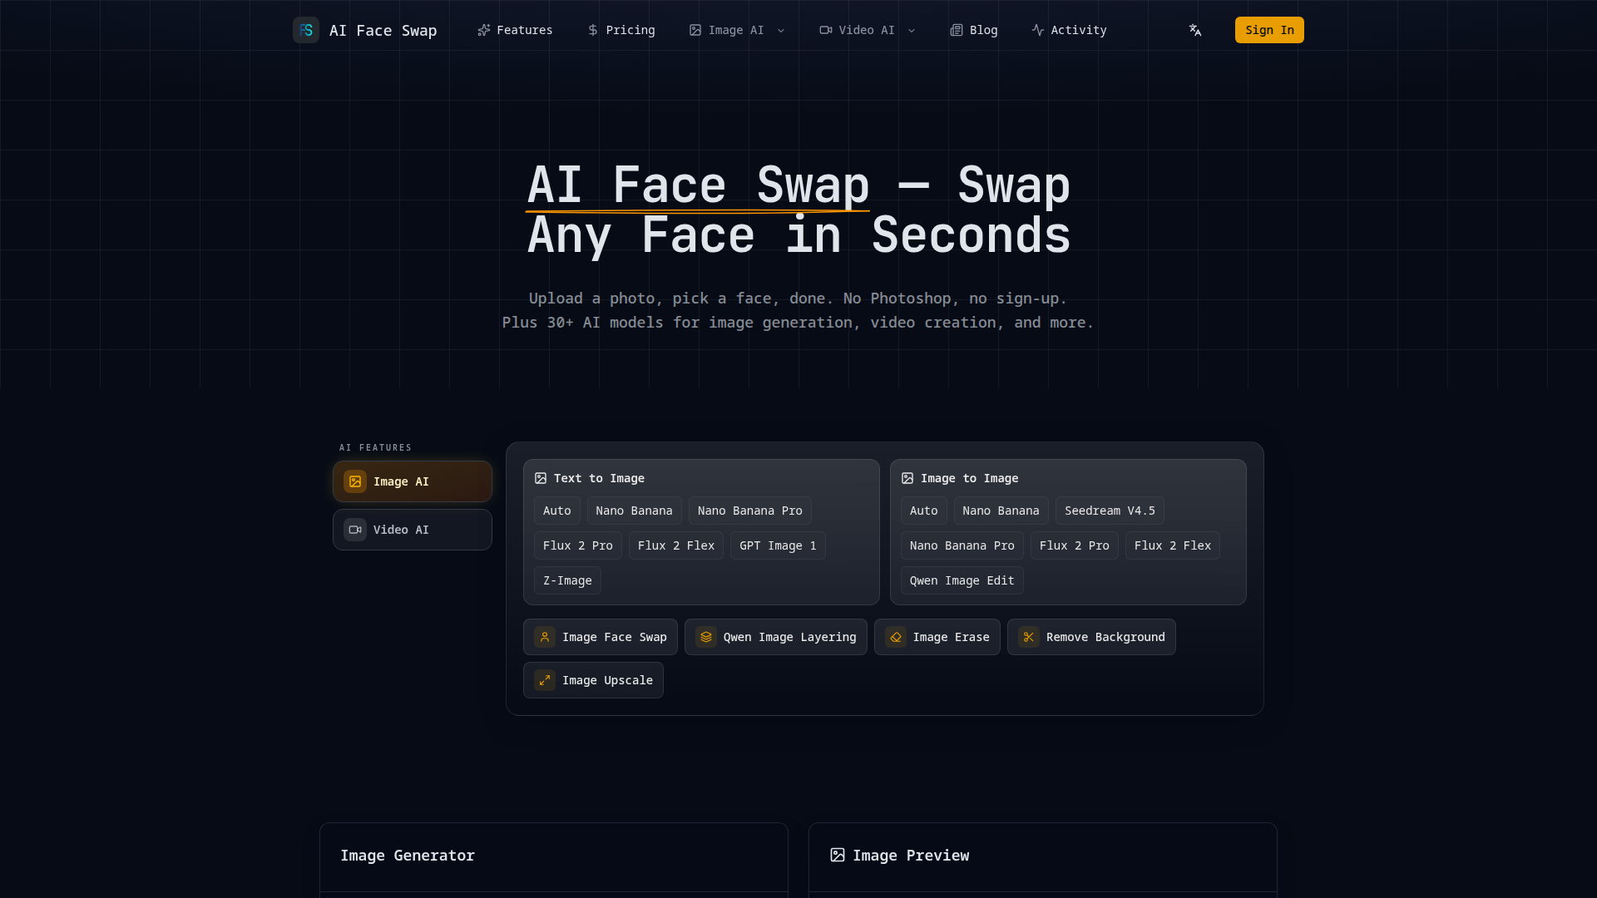The height and width of the screenshot is (898, 1597).
Task: Click the Image Face Swap person icon
Action: (545, 637)
